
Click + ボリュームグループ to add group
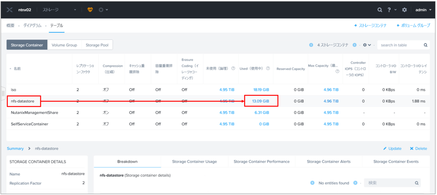413,25
